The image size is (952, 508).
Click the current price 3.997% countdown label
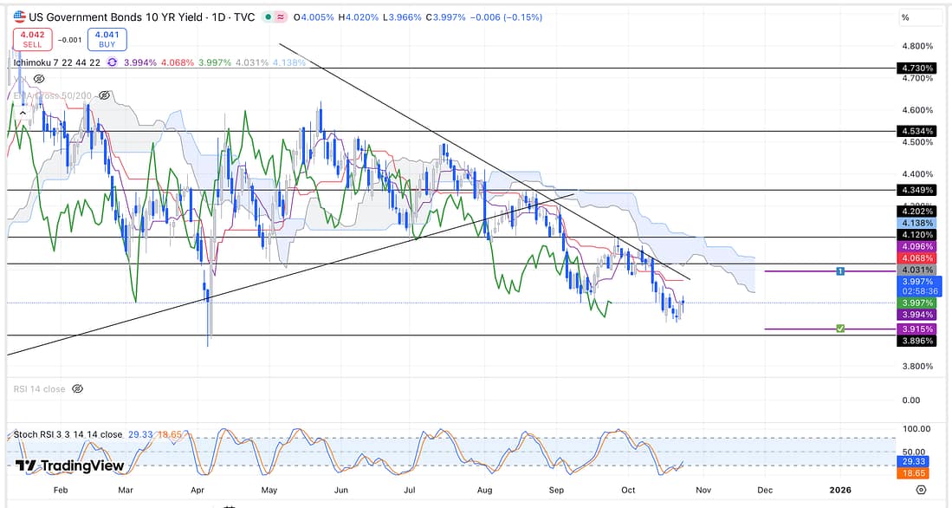pos(916,286)
